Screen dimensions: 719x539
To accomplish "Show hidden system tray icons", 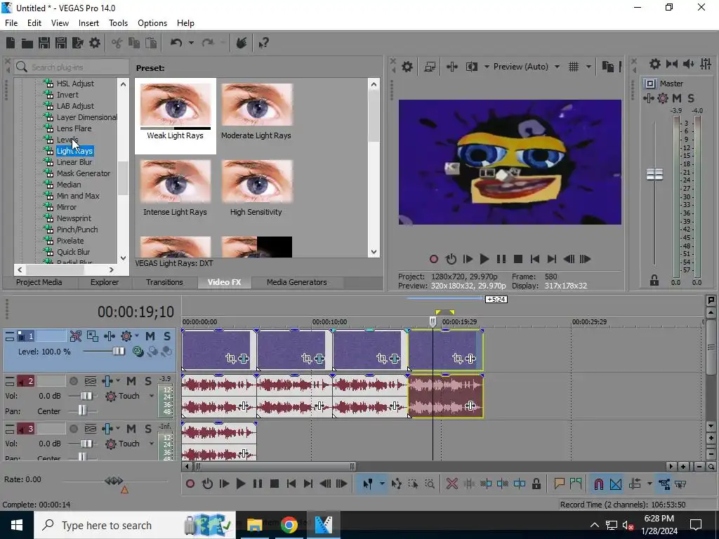I will coord(594,525).
